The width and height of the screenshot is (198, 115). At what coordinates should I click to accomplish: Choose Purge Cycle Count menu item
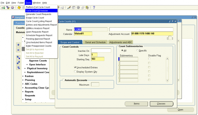tap(41, 18)
